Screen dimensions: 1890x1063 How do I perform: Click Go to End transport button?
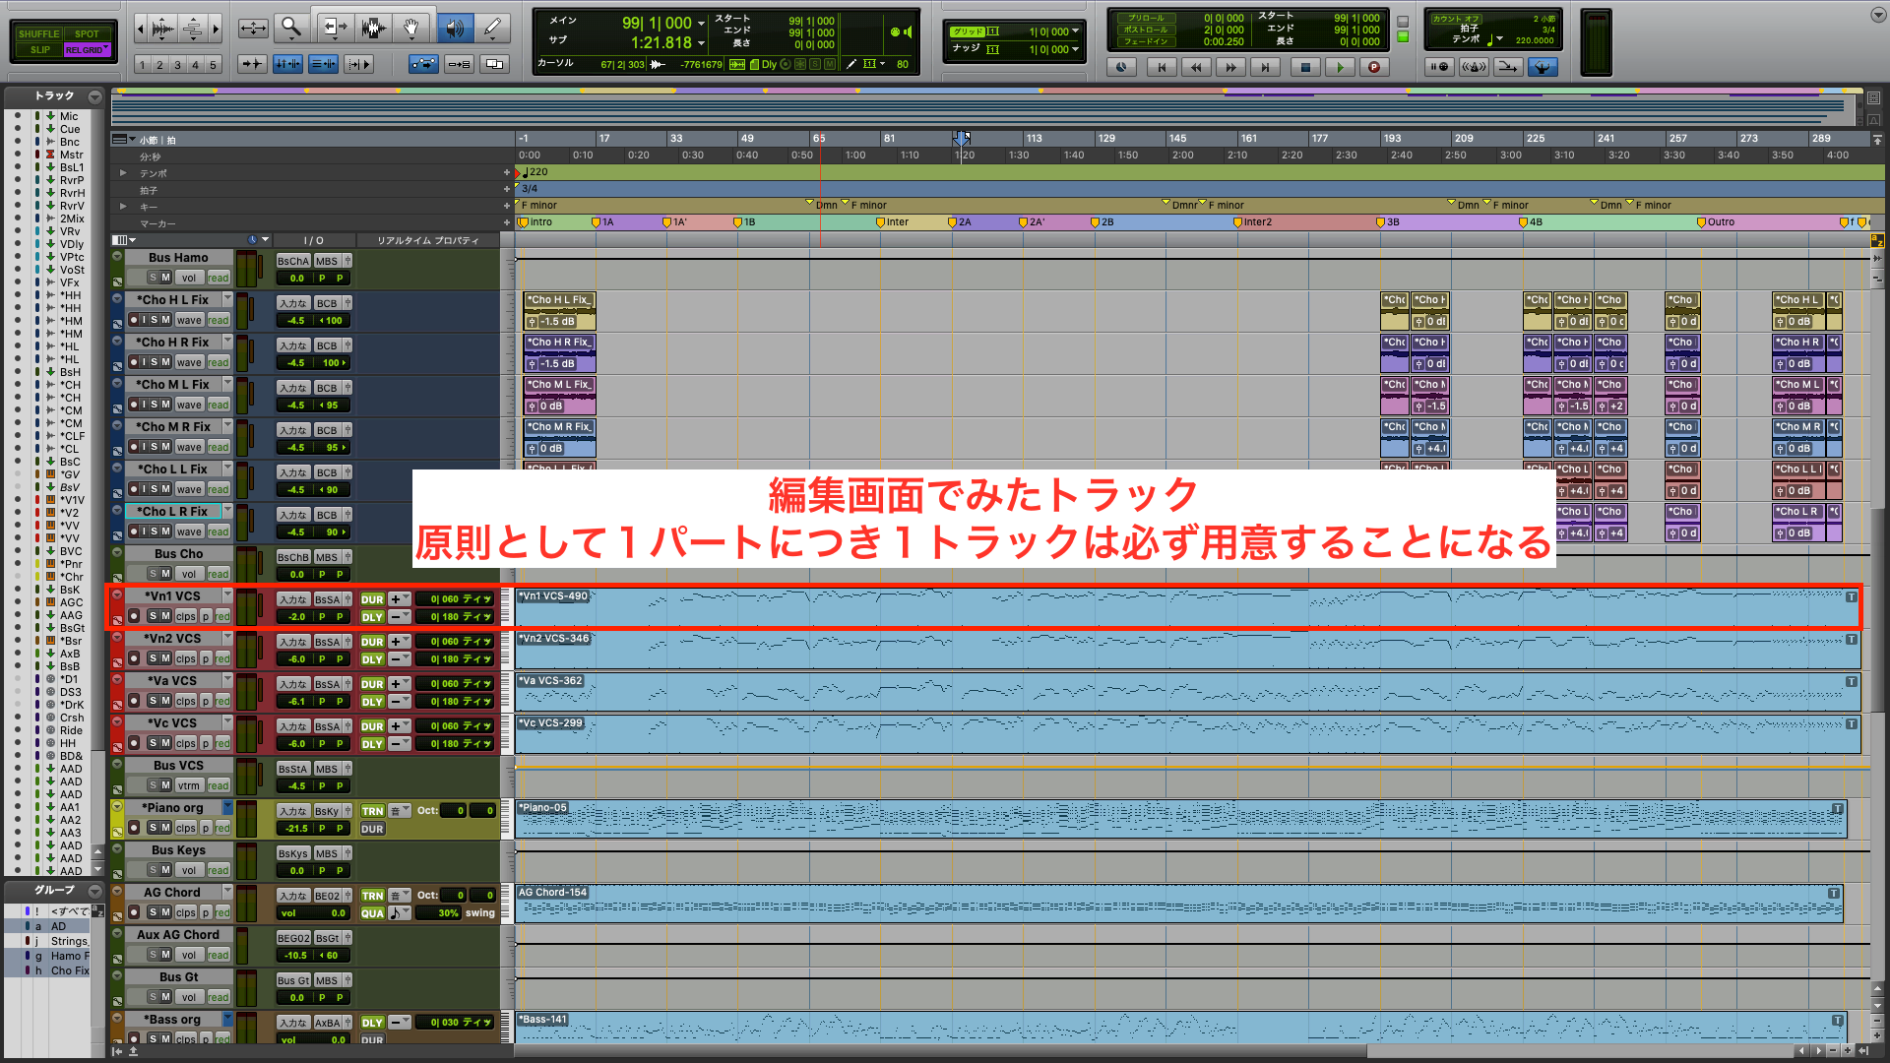click(x=1266, y=67)
